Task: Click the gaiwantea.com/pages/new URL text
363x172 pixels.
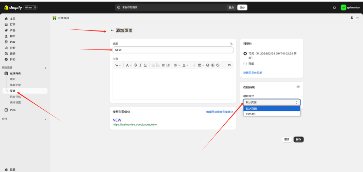Action: (x=135, y=124)
